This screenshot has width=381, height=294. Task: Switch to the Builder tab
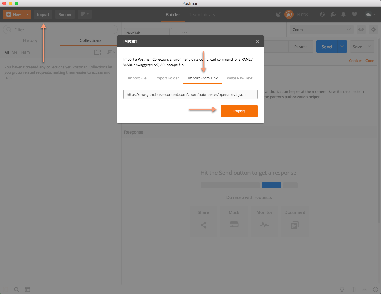[173, 15]
